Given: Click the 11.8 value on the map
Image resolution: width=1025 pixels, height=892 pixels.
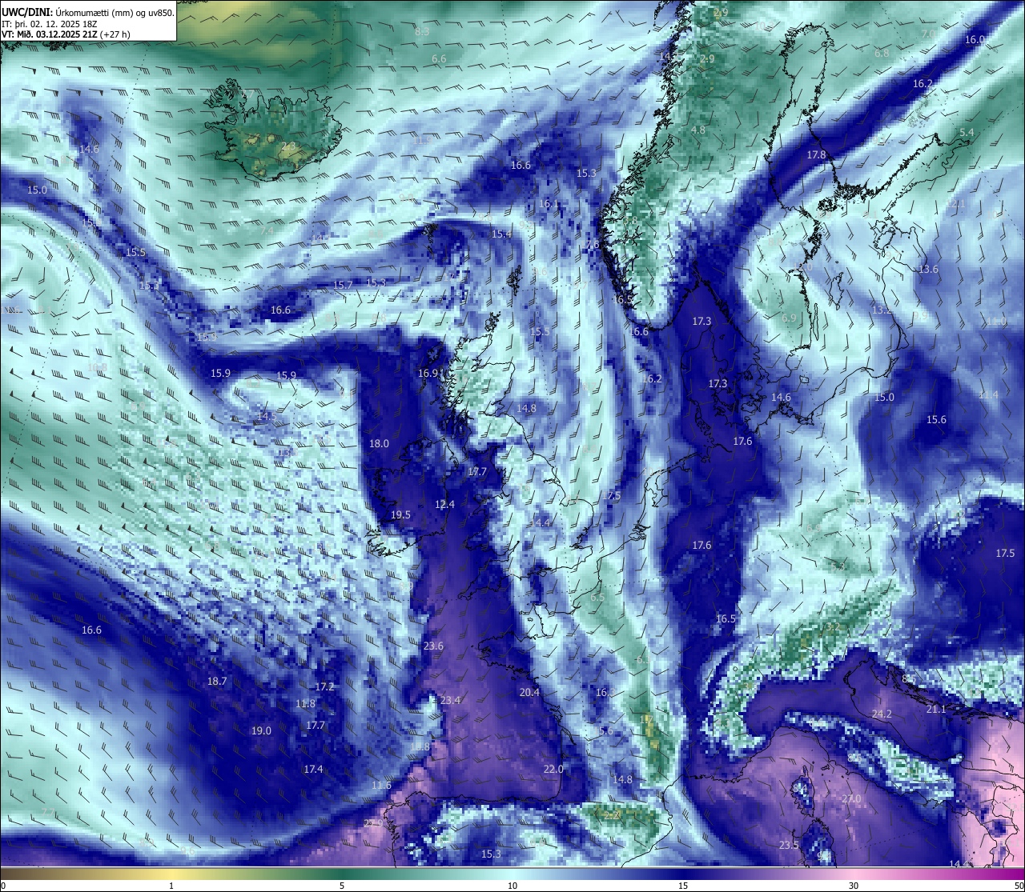Looking at the screenshot, I should pos(305,704).
